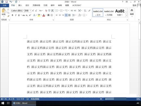Decrease font size with the shrink font icon
The width and height of the screenshot is (141, 106).
pyautogui.click(x=36, y=11)
